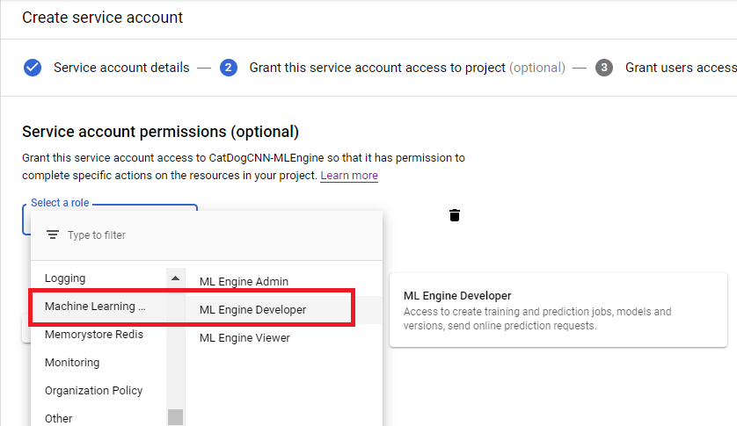Select the Machine Learning role category

click(x=95, y=307)
